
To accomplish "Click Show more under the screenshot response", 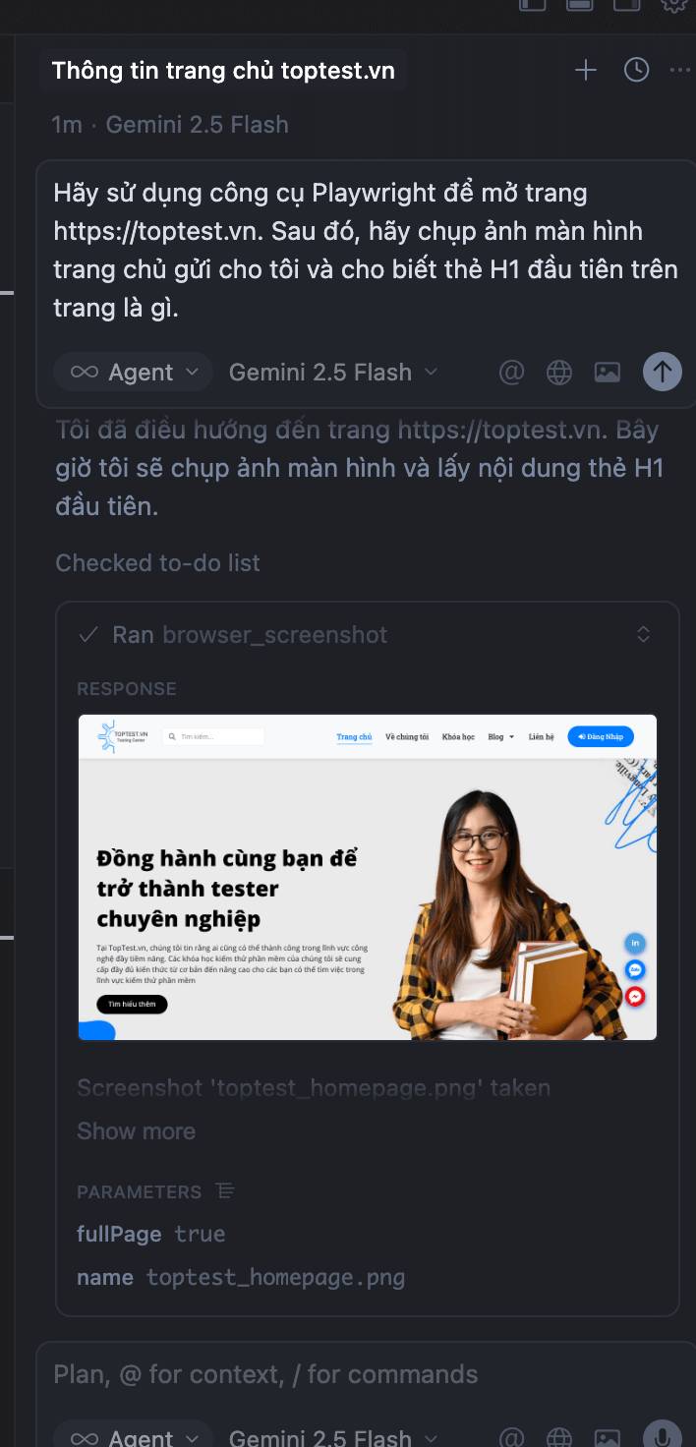I will pyautogui.click(x=136, y=1131).
